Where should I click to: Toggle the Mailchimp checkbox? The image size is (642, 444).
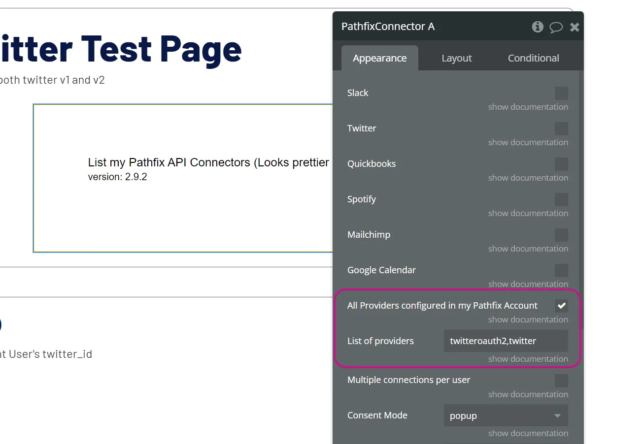click(561, 235)
